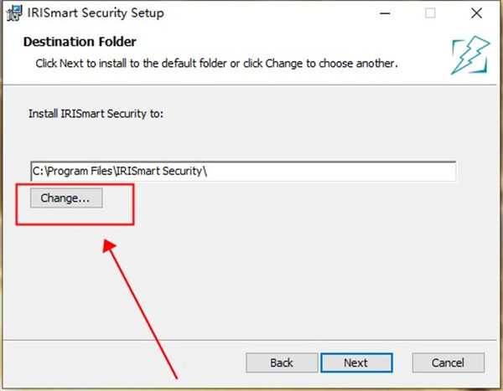This screenshot has height=391, width=503.
Task: Click the "Destination Folder" heading
Action: click(x=80, y=41)
